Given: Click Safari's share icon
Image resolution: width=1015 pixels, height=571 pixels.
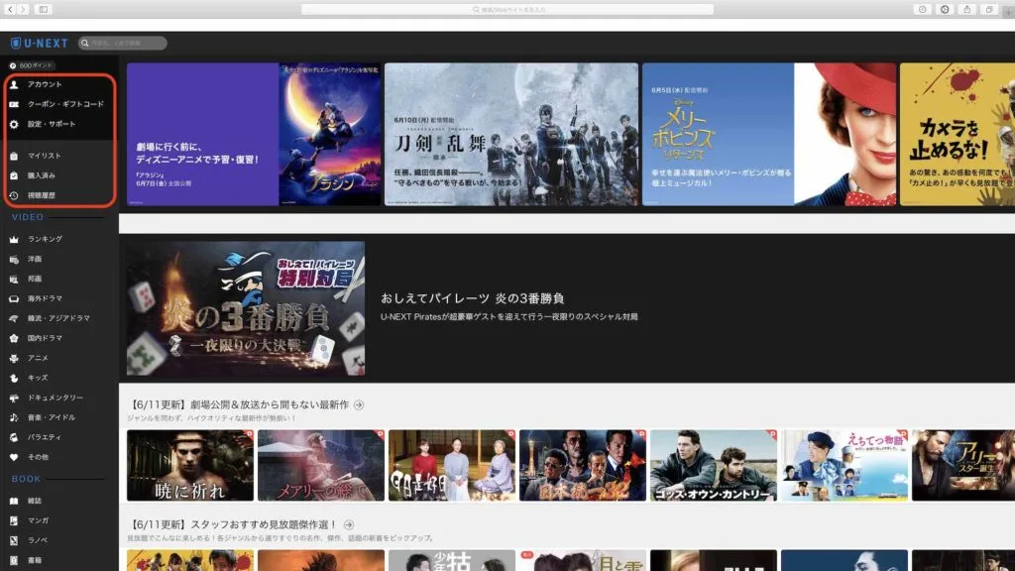Looking at the screenshot, I should (967, 10).
